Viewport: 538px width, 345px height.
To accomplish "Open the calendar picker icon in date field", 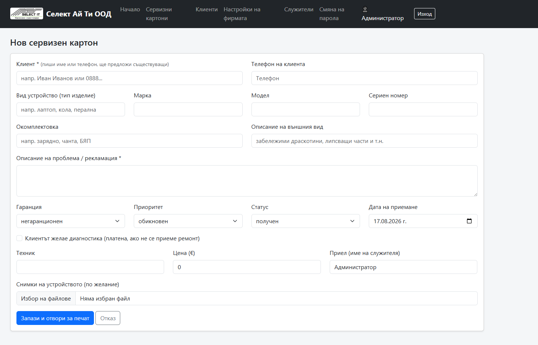I will click(x=469, y=221).
